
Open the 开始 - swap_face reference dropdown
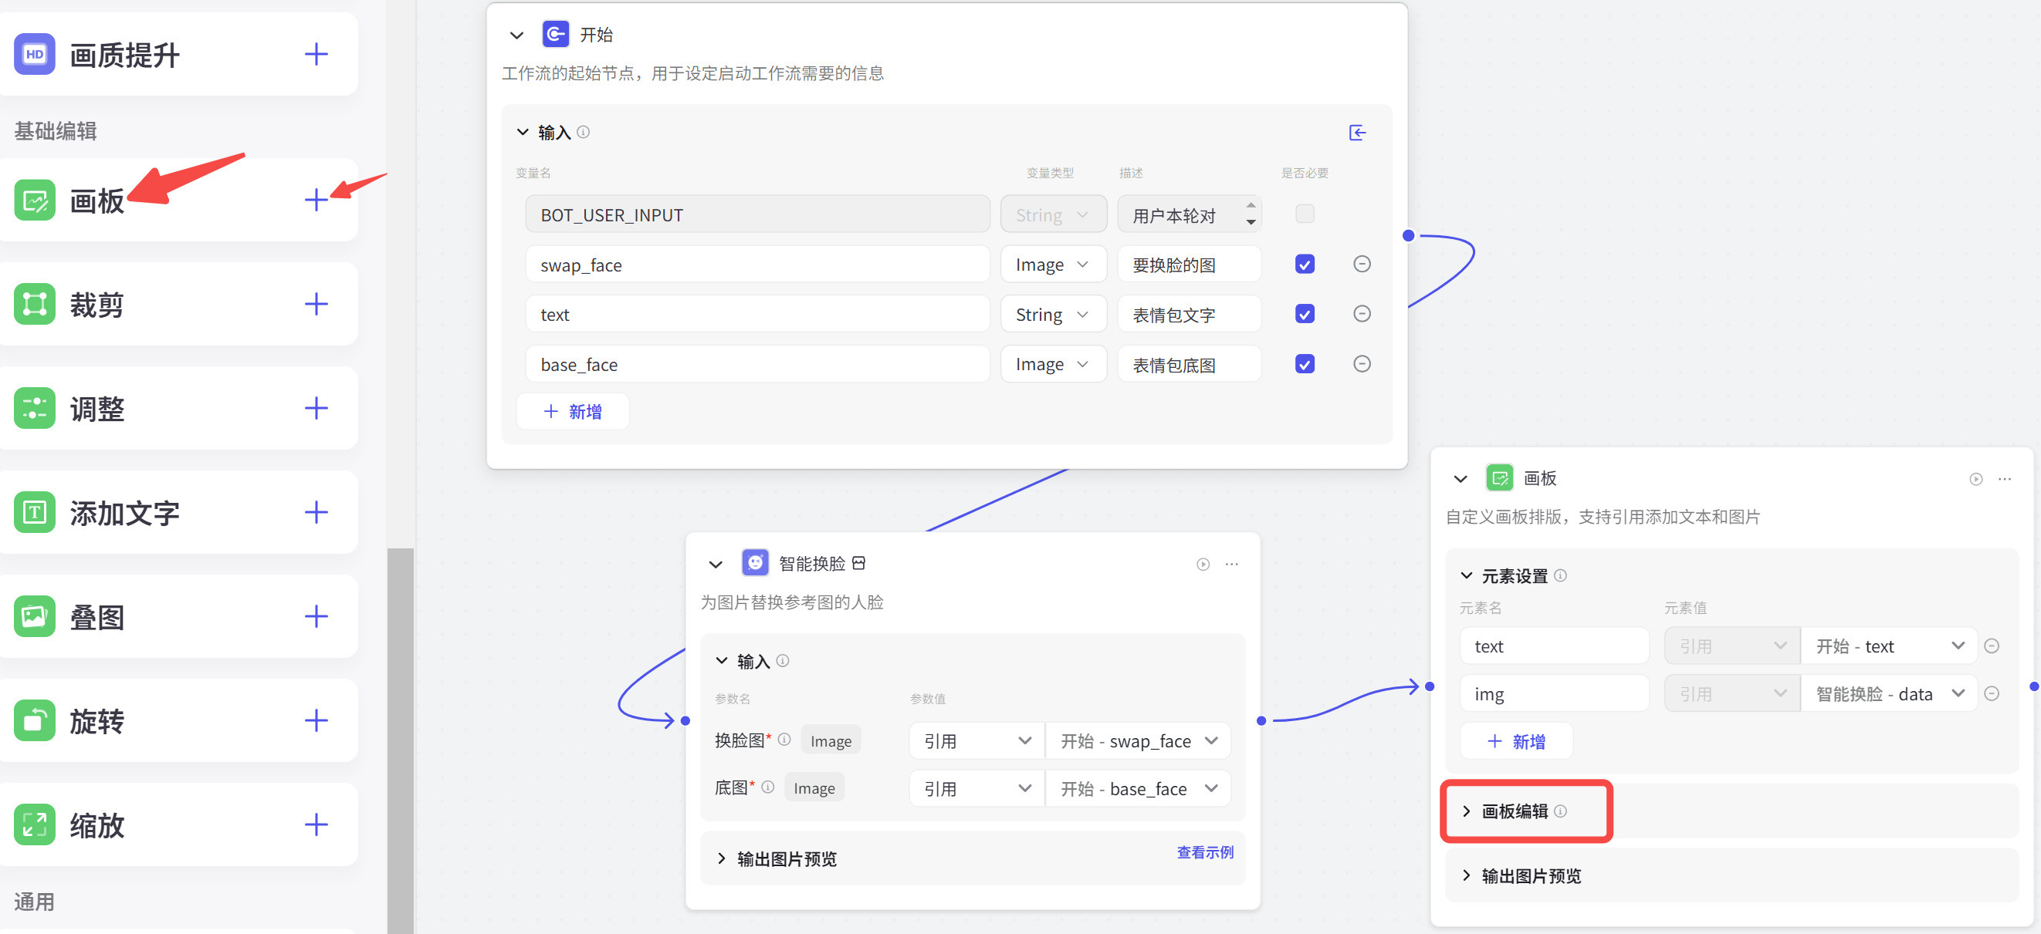[1138, 741]
